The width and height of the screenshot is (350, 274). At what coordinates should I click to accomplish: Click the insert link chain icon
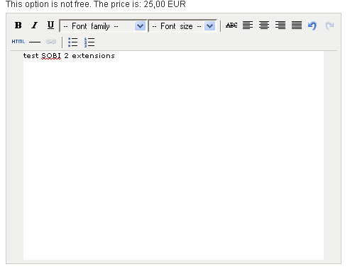pos(50,42)
